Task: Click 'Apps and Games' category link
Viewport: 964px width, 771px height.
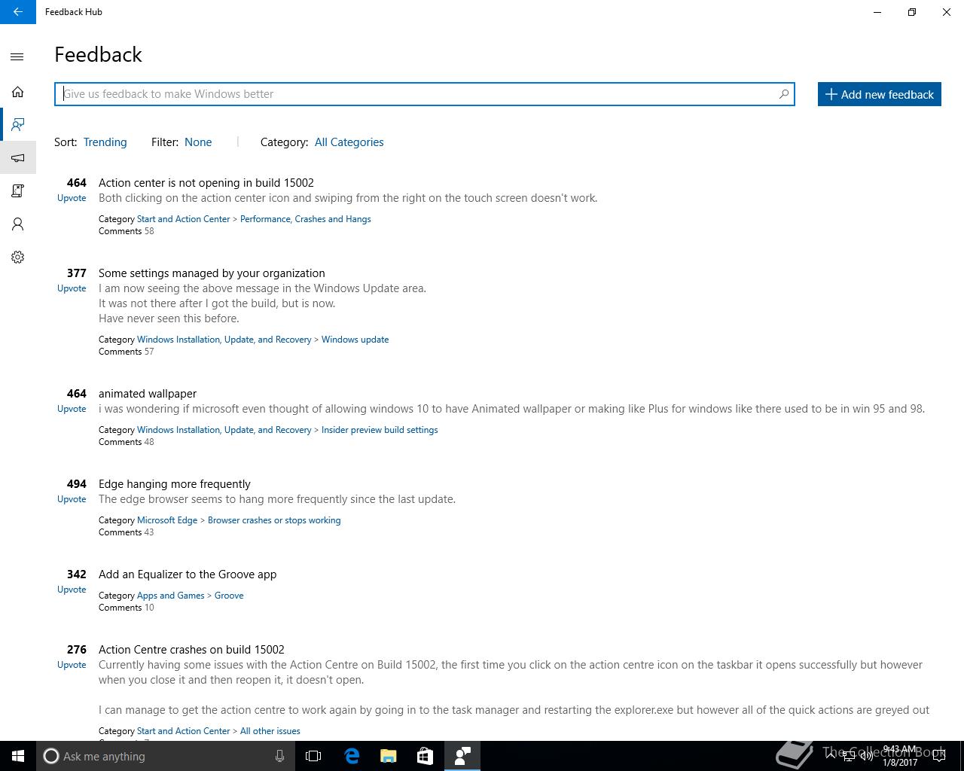Action: pyautogui.click(x=171, y=596)
